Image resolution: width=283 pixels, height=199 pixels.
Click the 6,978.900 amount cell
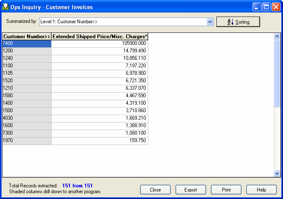(x=100, y=74)
